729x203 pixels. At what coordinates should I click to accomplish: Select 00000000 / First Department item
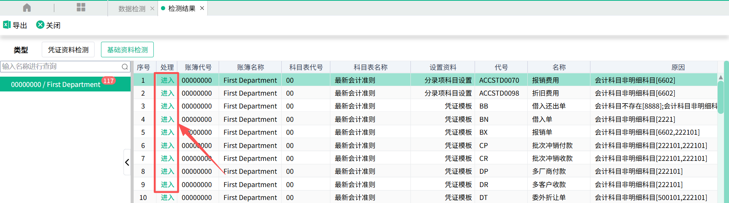pos(55,84)
